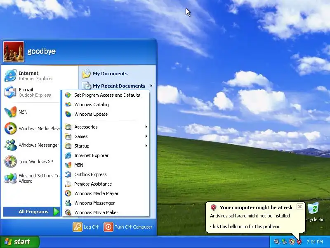
Task: Click the red security shield tray icon
Action: click(299, 242)
